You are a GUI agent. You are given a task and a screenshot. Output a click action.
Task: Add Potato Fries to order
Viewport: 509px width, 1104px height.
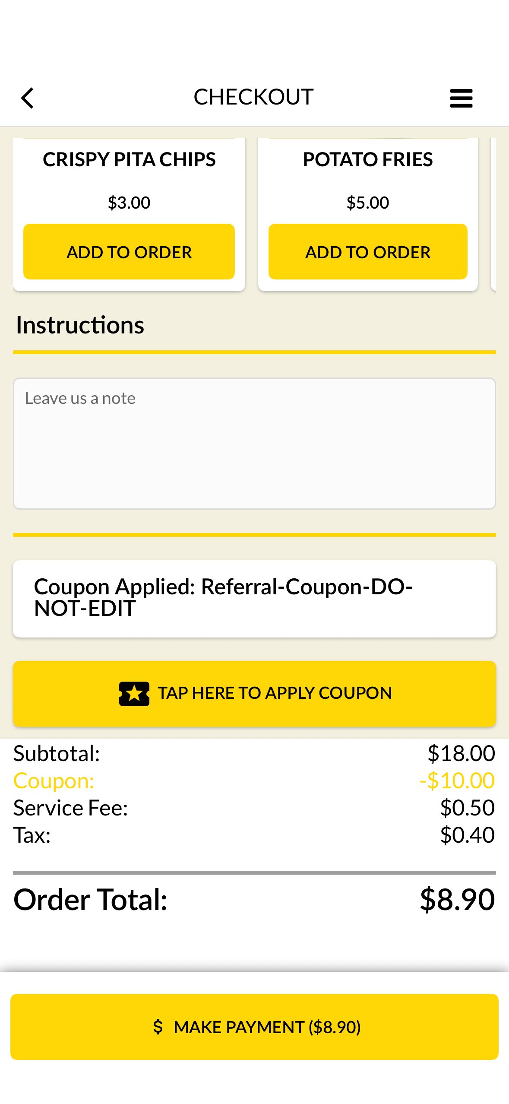click(367, 252)
